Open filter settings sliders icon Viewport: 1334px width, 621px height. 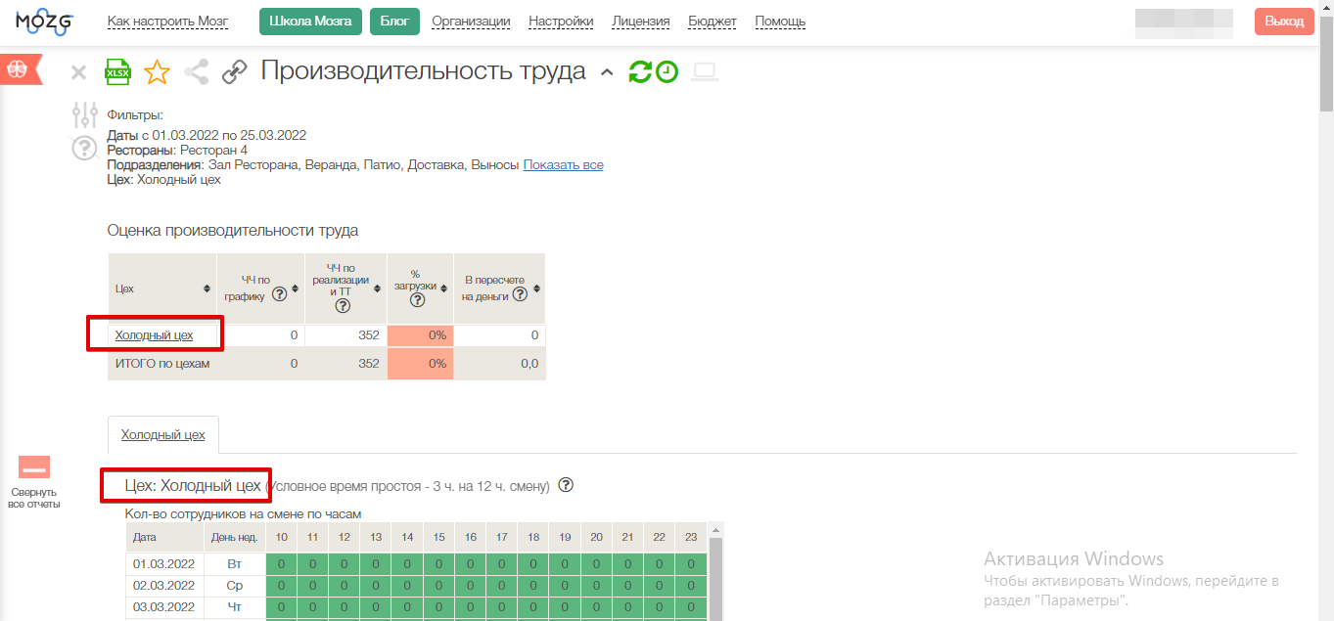click(85, 115)
